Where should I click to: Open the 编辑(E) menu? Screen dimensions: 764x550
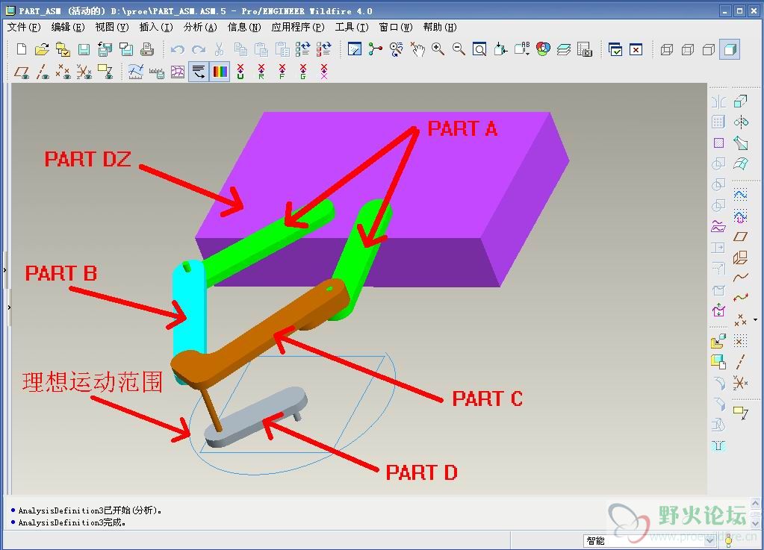[x=68, y=28]
